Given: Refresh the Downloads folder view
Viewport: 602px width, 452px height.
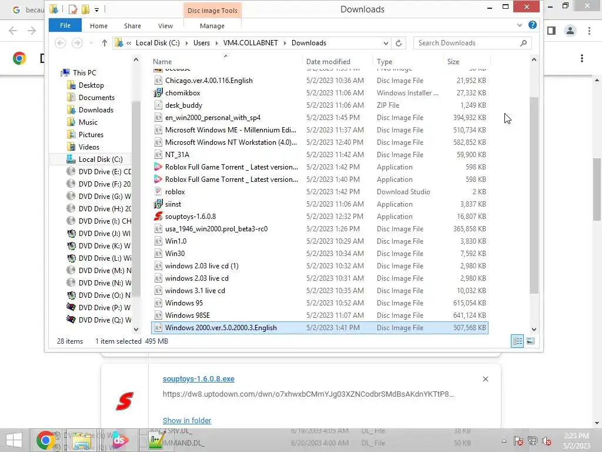Looking at the screenshot, I should (x=399, y=43).
